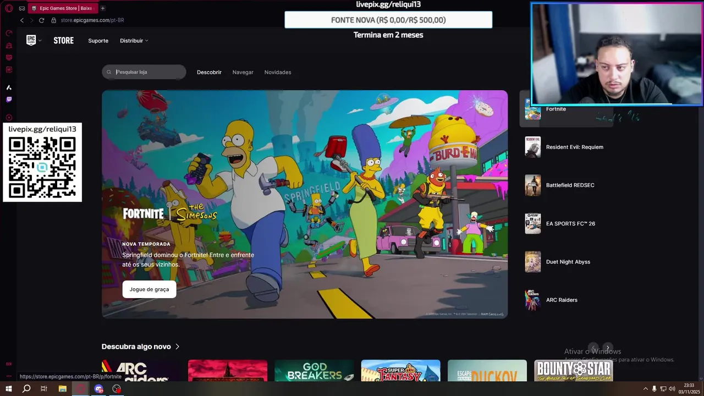The image size is (704, 396).
Task: Switch to the Novidades tab
Action: click(x=278, y=72)
